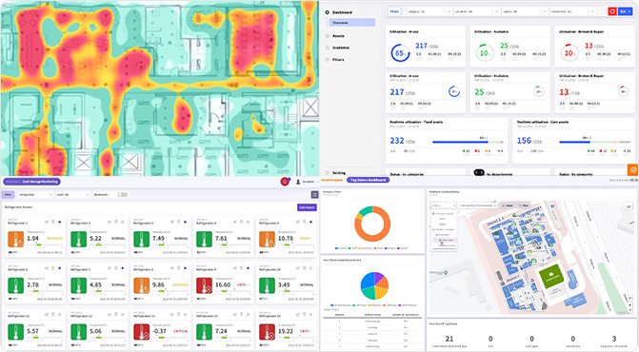This screenshot has width=639, height=352.
Task: Open the Status filter dropdown
Action: (x=525, y=11)
